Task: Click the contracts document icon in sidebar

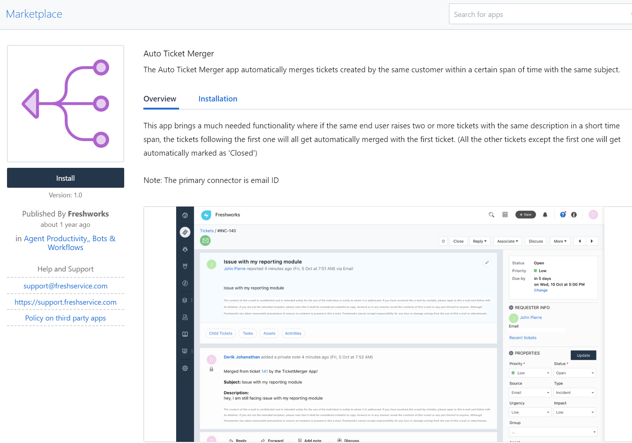Action: 185,317
